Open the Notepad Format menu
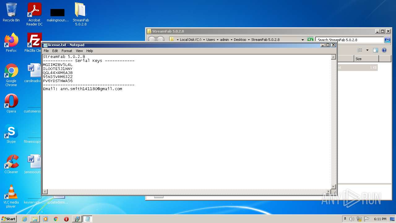396x223 pixels. 67,51
